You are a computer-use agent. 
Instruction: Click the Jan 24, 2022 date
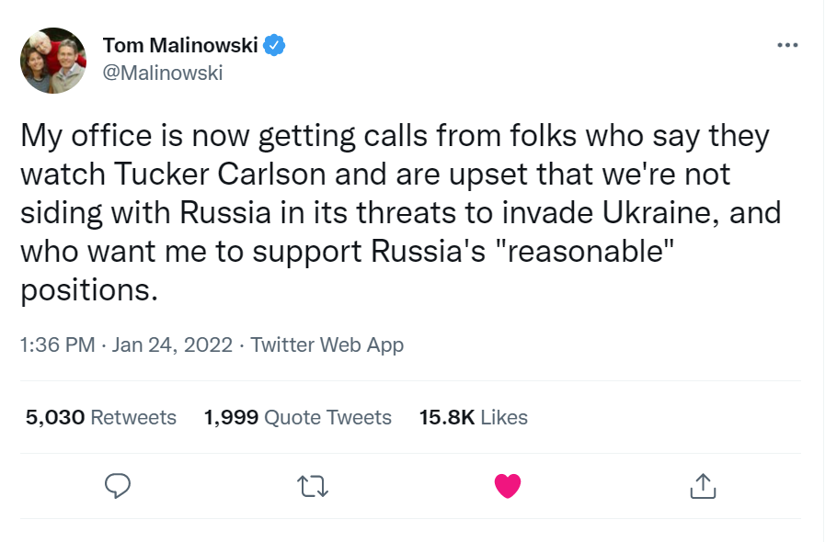[x=172, y=344]
